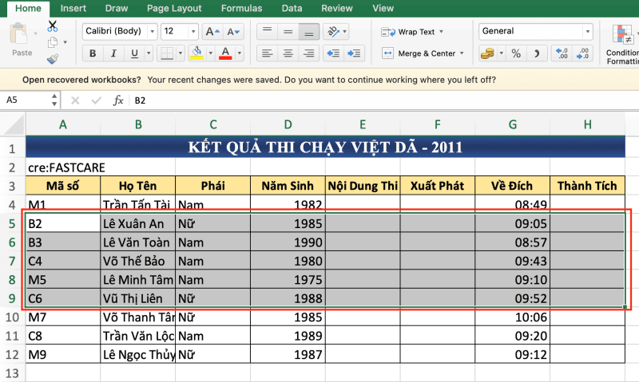Align text left

268,53
